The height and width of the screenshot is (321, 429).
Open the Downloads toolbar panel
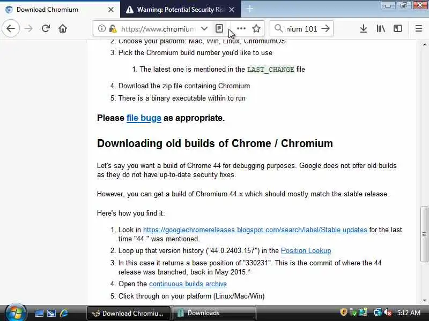[364, 28]
